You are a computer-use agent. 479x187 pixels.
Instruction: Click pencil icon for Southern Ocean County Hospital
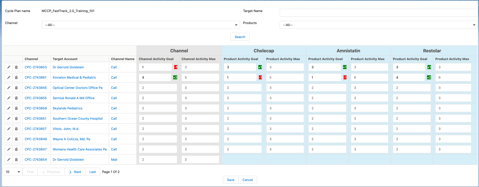9,118
